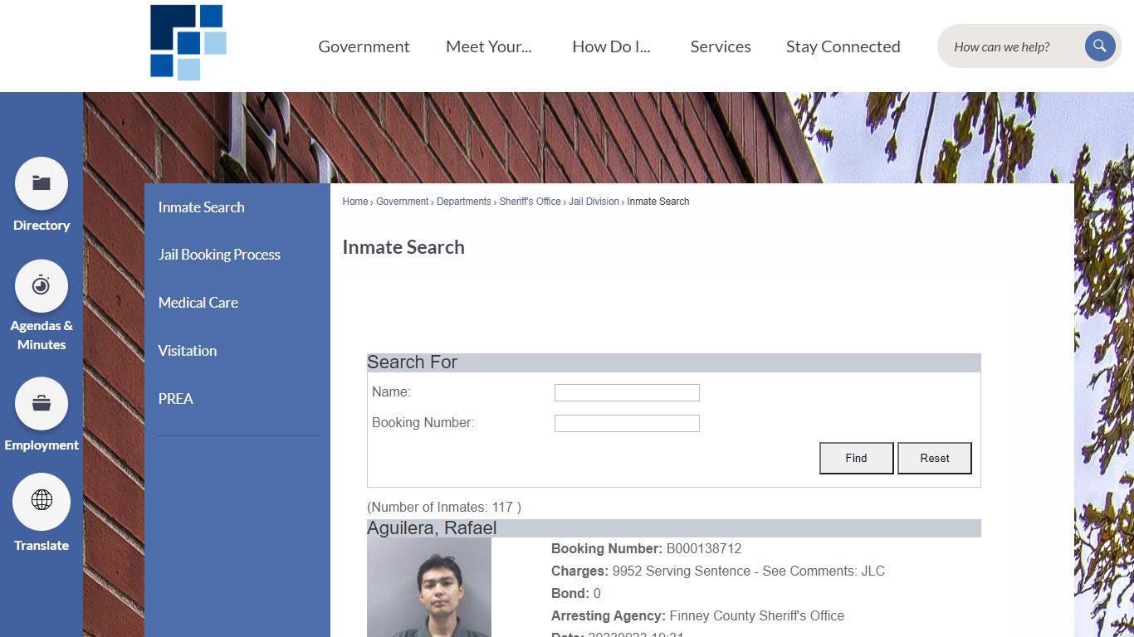1134x637 pixels.
Task: Click the Find button
Action: [856, 458]
